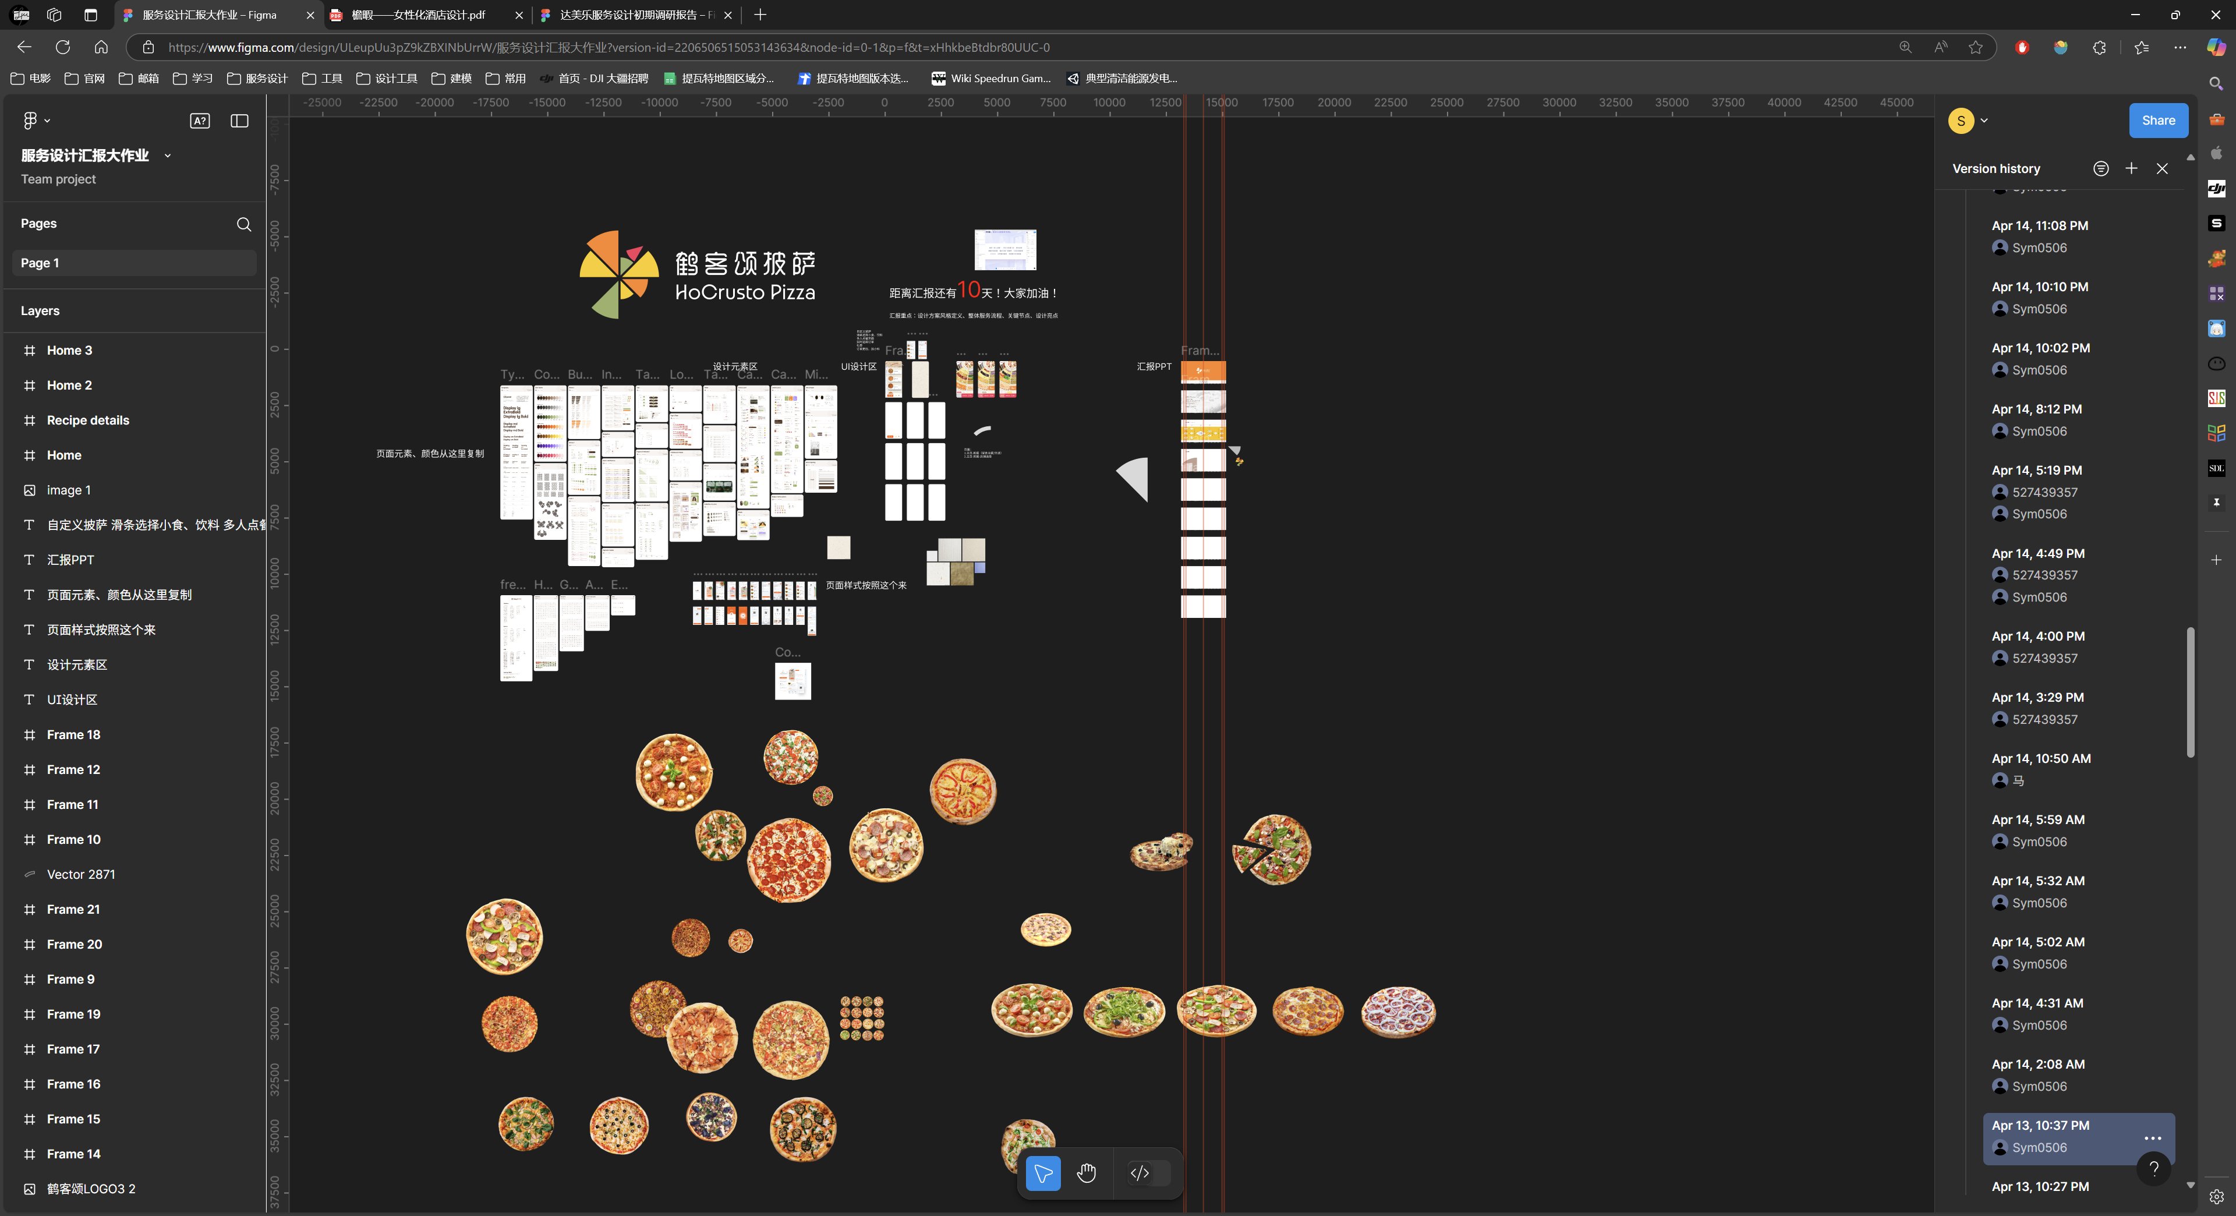Open options for Apr 13, 10:37 PM version
Image resolution: width=2236 pixels, height=1216 pixels.
2153,1138
